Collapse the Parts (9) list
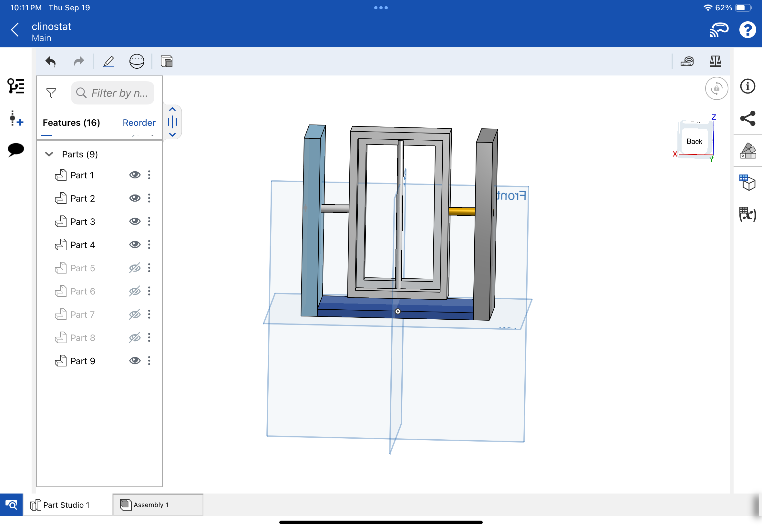762x529 pixels. 49,154
